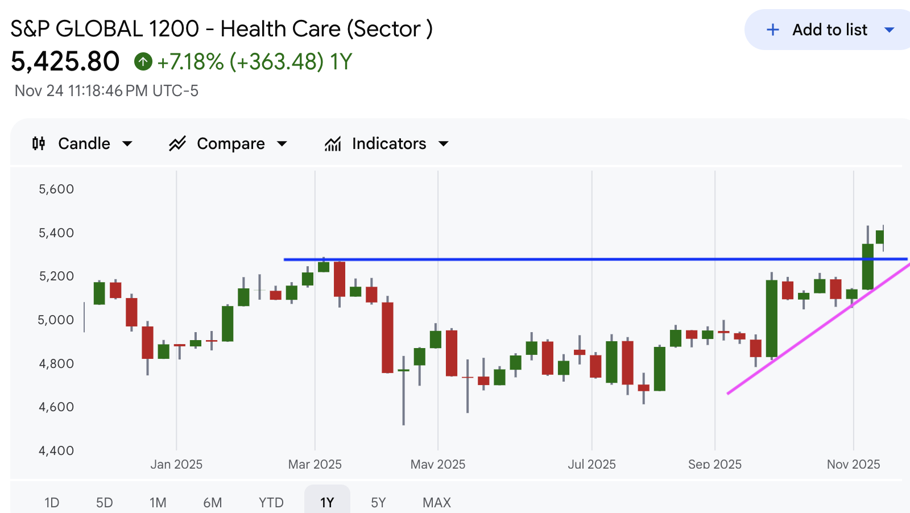The width and height of the screenshot is (910, 513).
Task: Switch chart to the 6M range
Action: click(212, 502)
